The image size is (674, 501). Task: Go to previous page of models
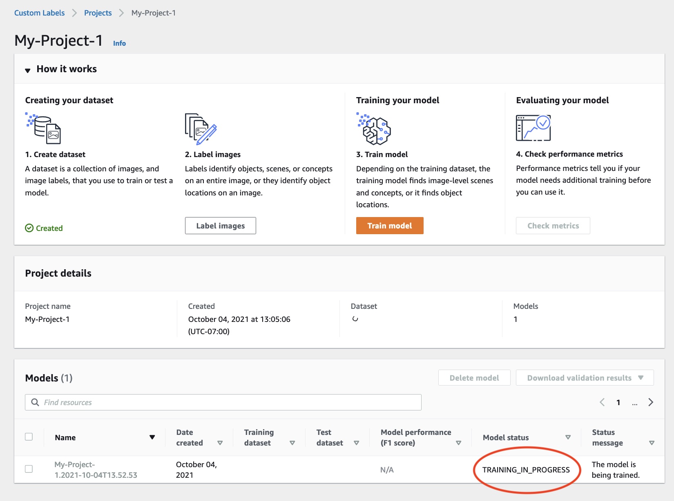pyautogui.click(x=602, y=402)
